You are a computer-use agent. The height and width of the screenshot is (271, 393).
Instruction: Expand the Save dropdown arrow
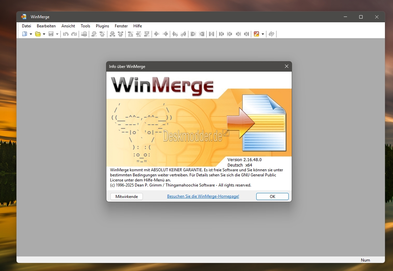click(x=57, y=34)
